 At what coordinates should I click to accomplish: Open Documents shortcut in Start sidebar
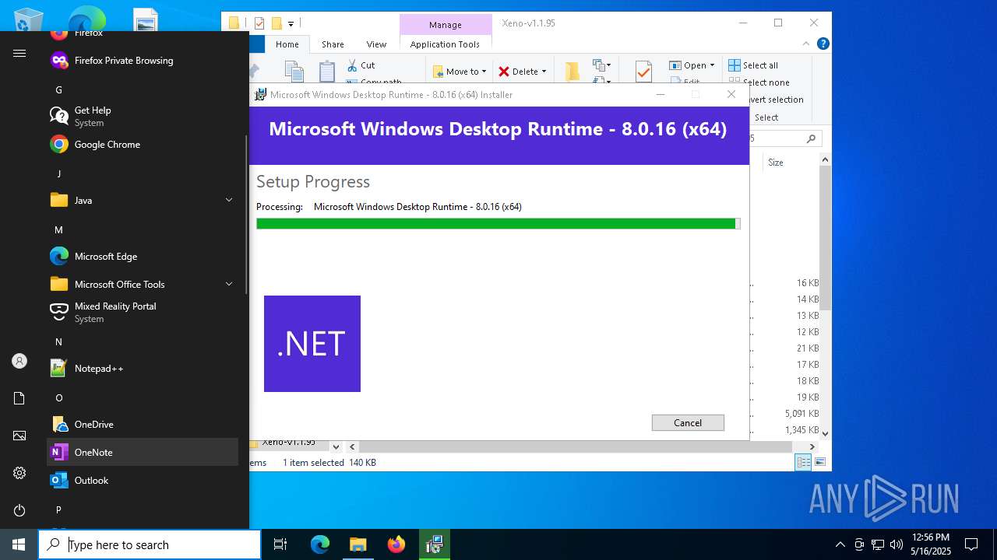click(x=19, y=398)
